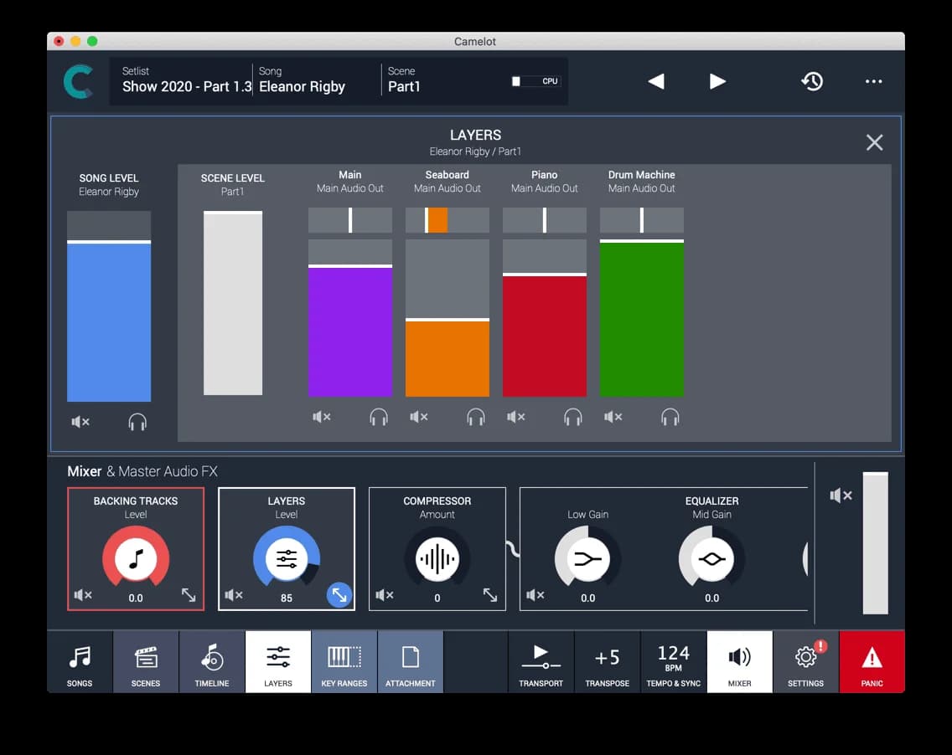Open the Timeline panel
The image size is (952, 755).
point(211,661)
